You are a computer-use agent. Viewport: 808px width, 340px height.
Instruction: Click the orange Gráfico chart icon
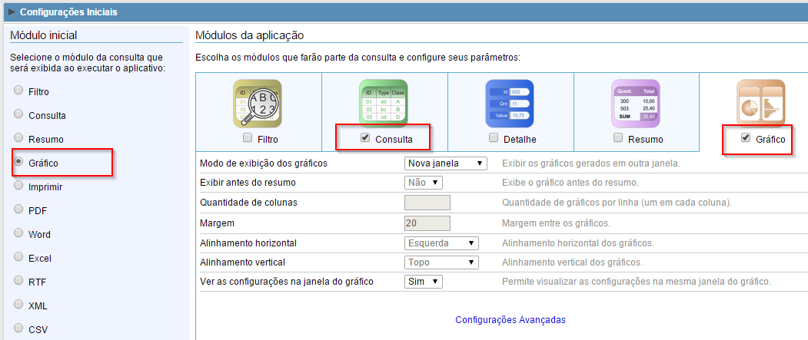761,103
